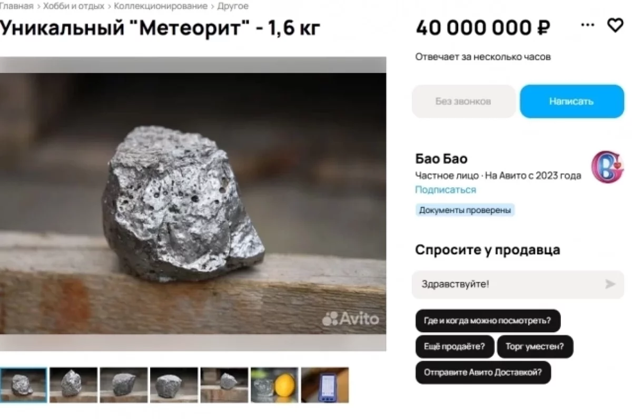The height and width of the screenshot is (419, 632).
Task: Select quick reply 'Где и когда можно посмотреть?'
Action: click(x=488, y=321)
